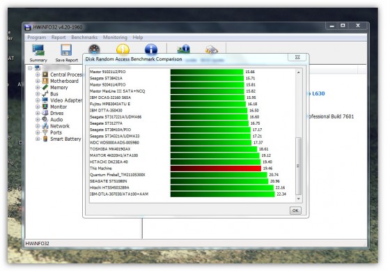Minimize the HWiNFO32 main window
The height and width of the screenshot is (271, 390).
click(331, 26)
